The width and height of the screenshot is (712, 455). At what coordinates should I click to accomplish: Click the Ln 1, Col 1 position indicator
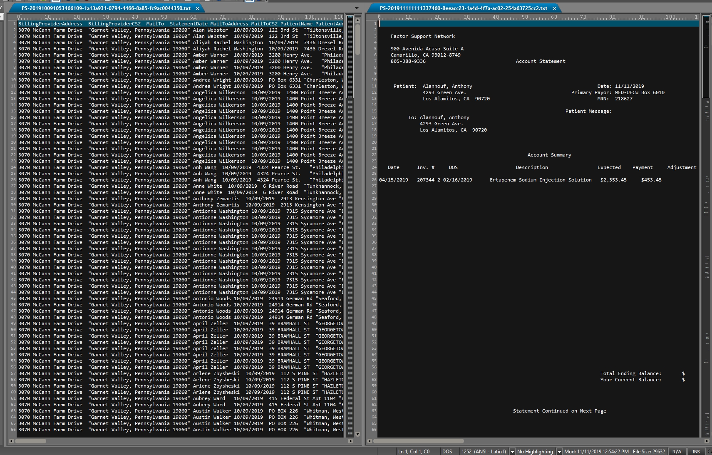(414, 451)
